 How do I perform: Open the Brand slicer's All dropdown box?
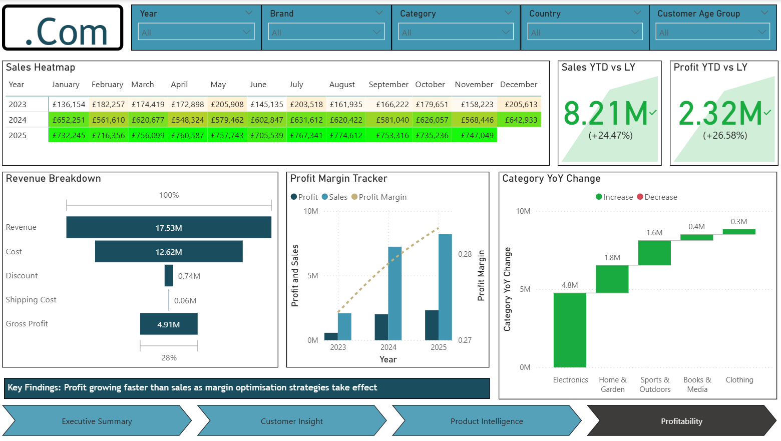coord(326,32)
